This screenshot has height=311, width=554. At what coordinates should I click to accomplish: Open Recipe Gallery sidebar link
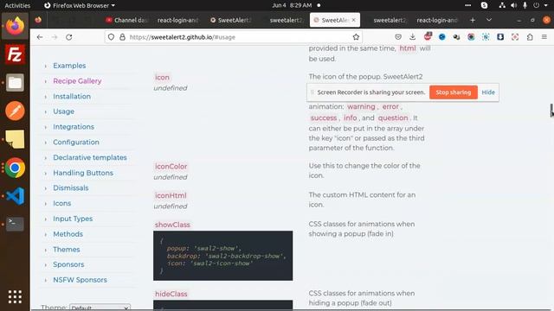(77, 81)
